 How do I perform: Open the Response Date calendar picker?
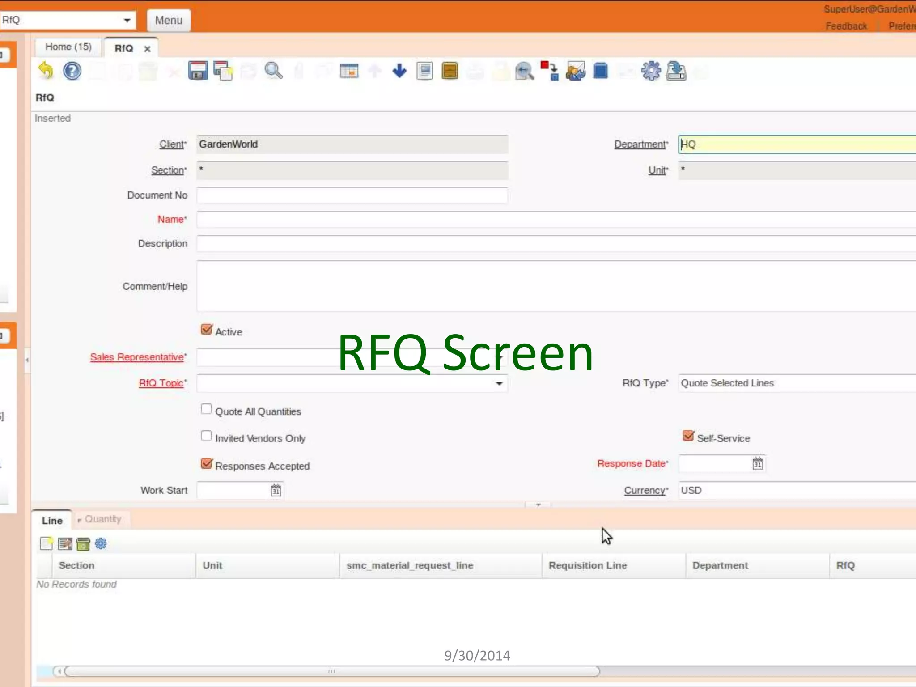(757, 464)
